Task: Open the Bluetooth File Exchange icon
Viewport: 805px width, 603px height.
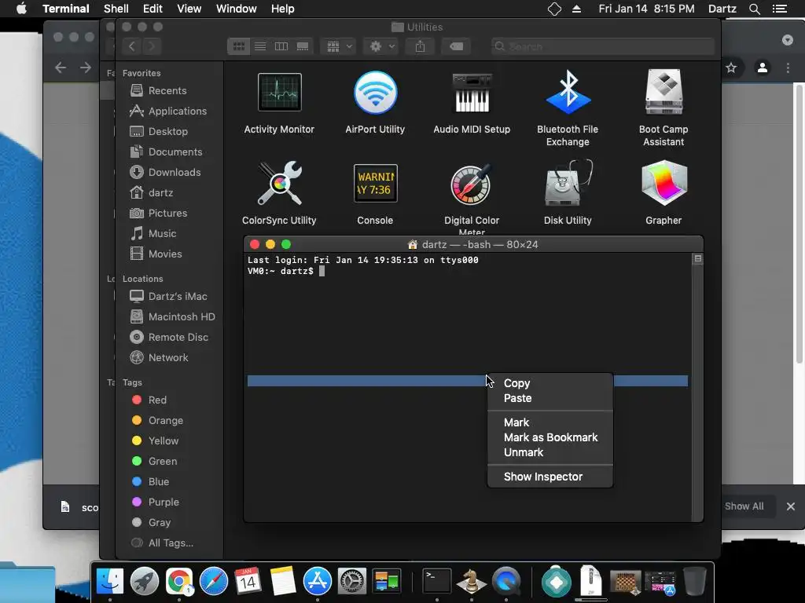Action: [568, 93]
